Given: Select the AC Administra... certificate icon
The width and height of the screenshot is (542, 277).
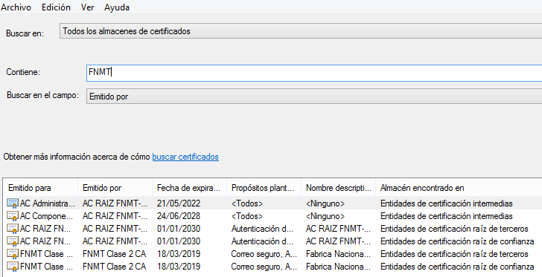Looking at the screenshot, I should pyautogui.click(x=13, y=203).
